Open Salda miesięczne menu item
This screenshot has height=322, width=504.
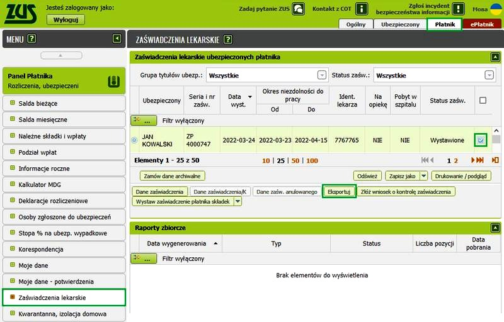64,119
